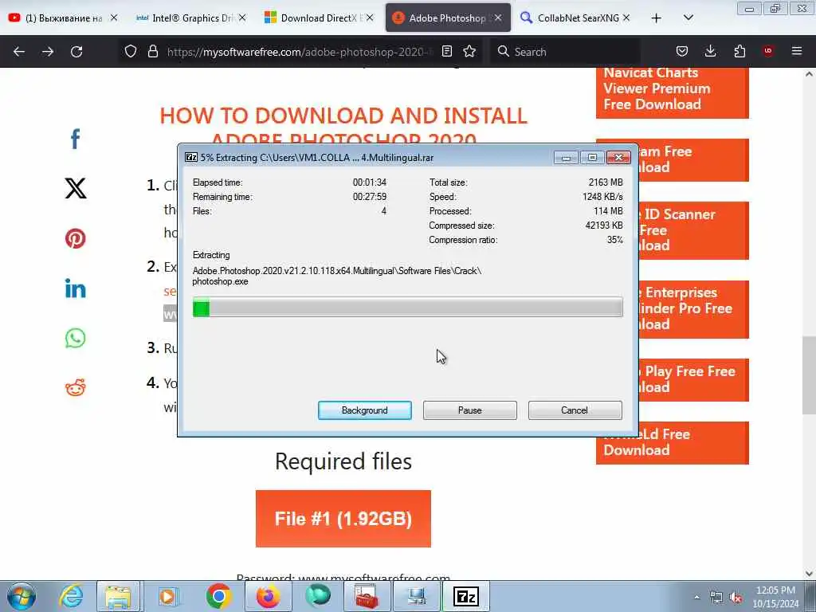Viewport: 816px width, 612px height.
Task: Open extensions puzzle icon
Action: click(739, 51)
